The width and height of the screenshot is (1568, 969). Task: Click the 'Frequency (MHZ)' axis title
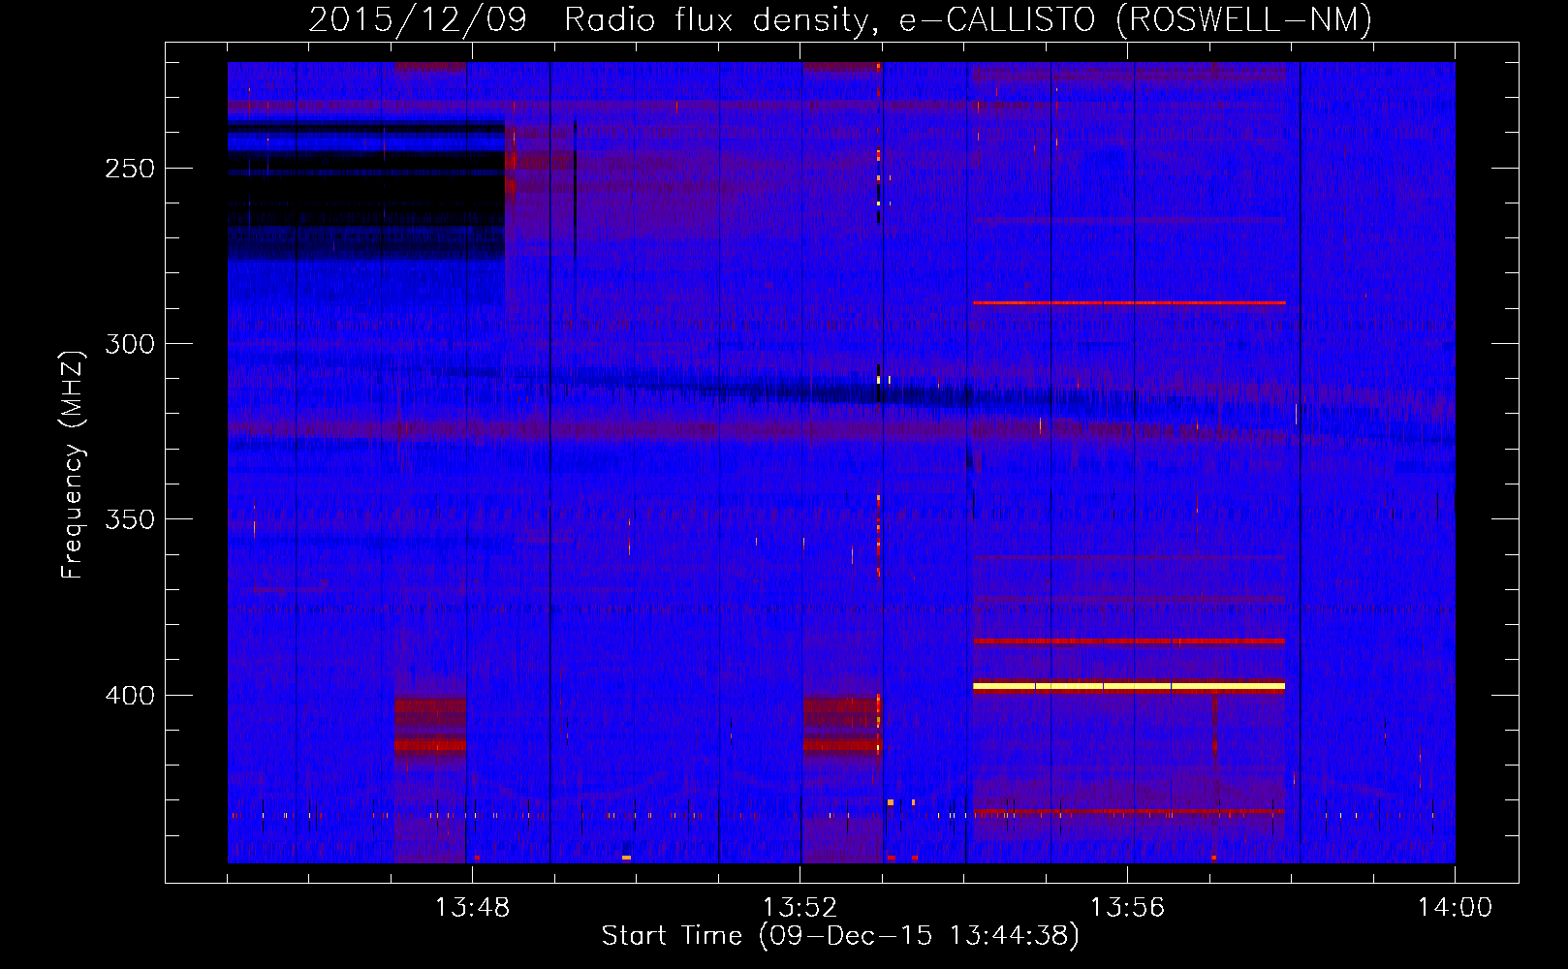[x=73, y=464]
